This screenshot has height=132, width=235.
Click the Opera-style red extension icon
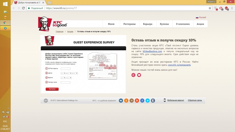coord(221,8)
